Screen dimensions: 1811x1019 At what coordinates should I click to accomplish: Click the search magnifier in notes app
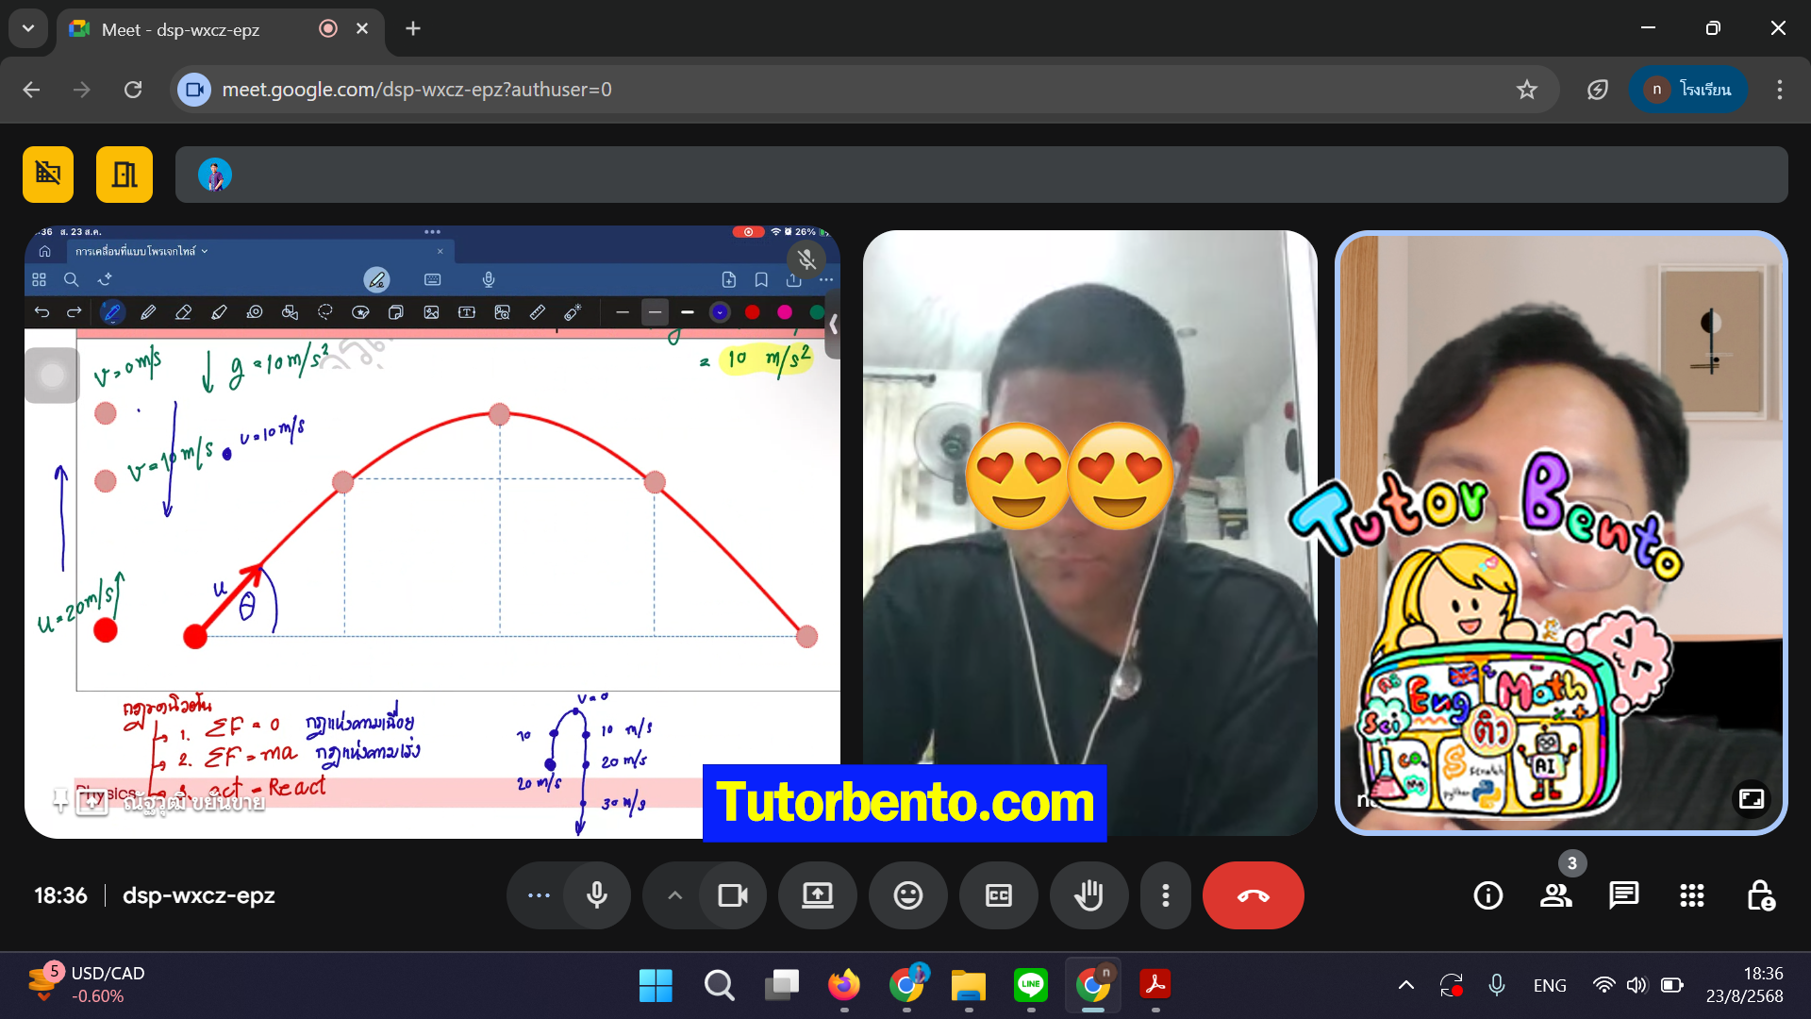coord(71,280)
